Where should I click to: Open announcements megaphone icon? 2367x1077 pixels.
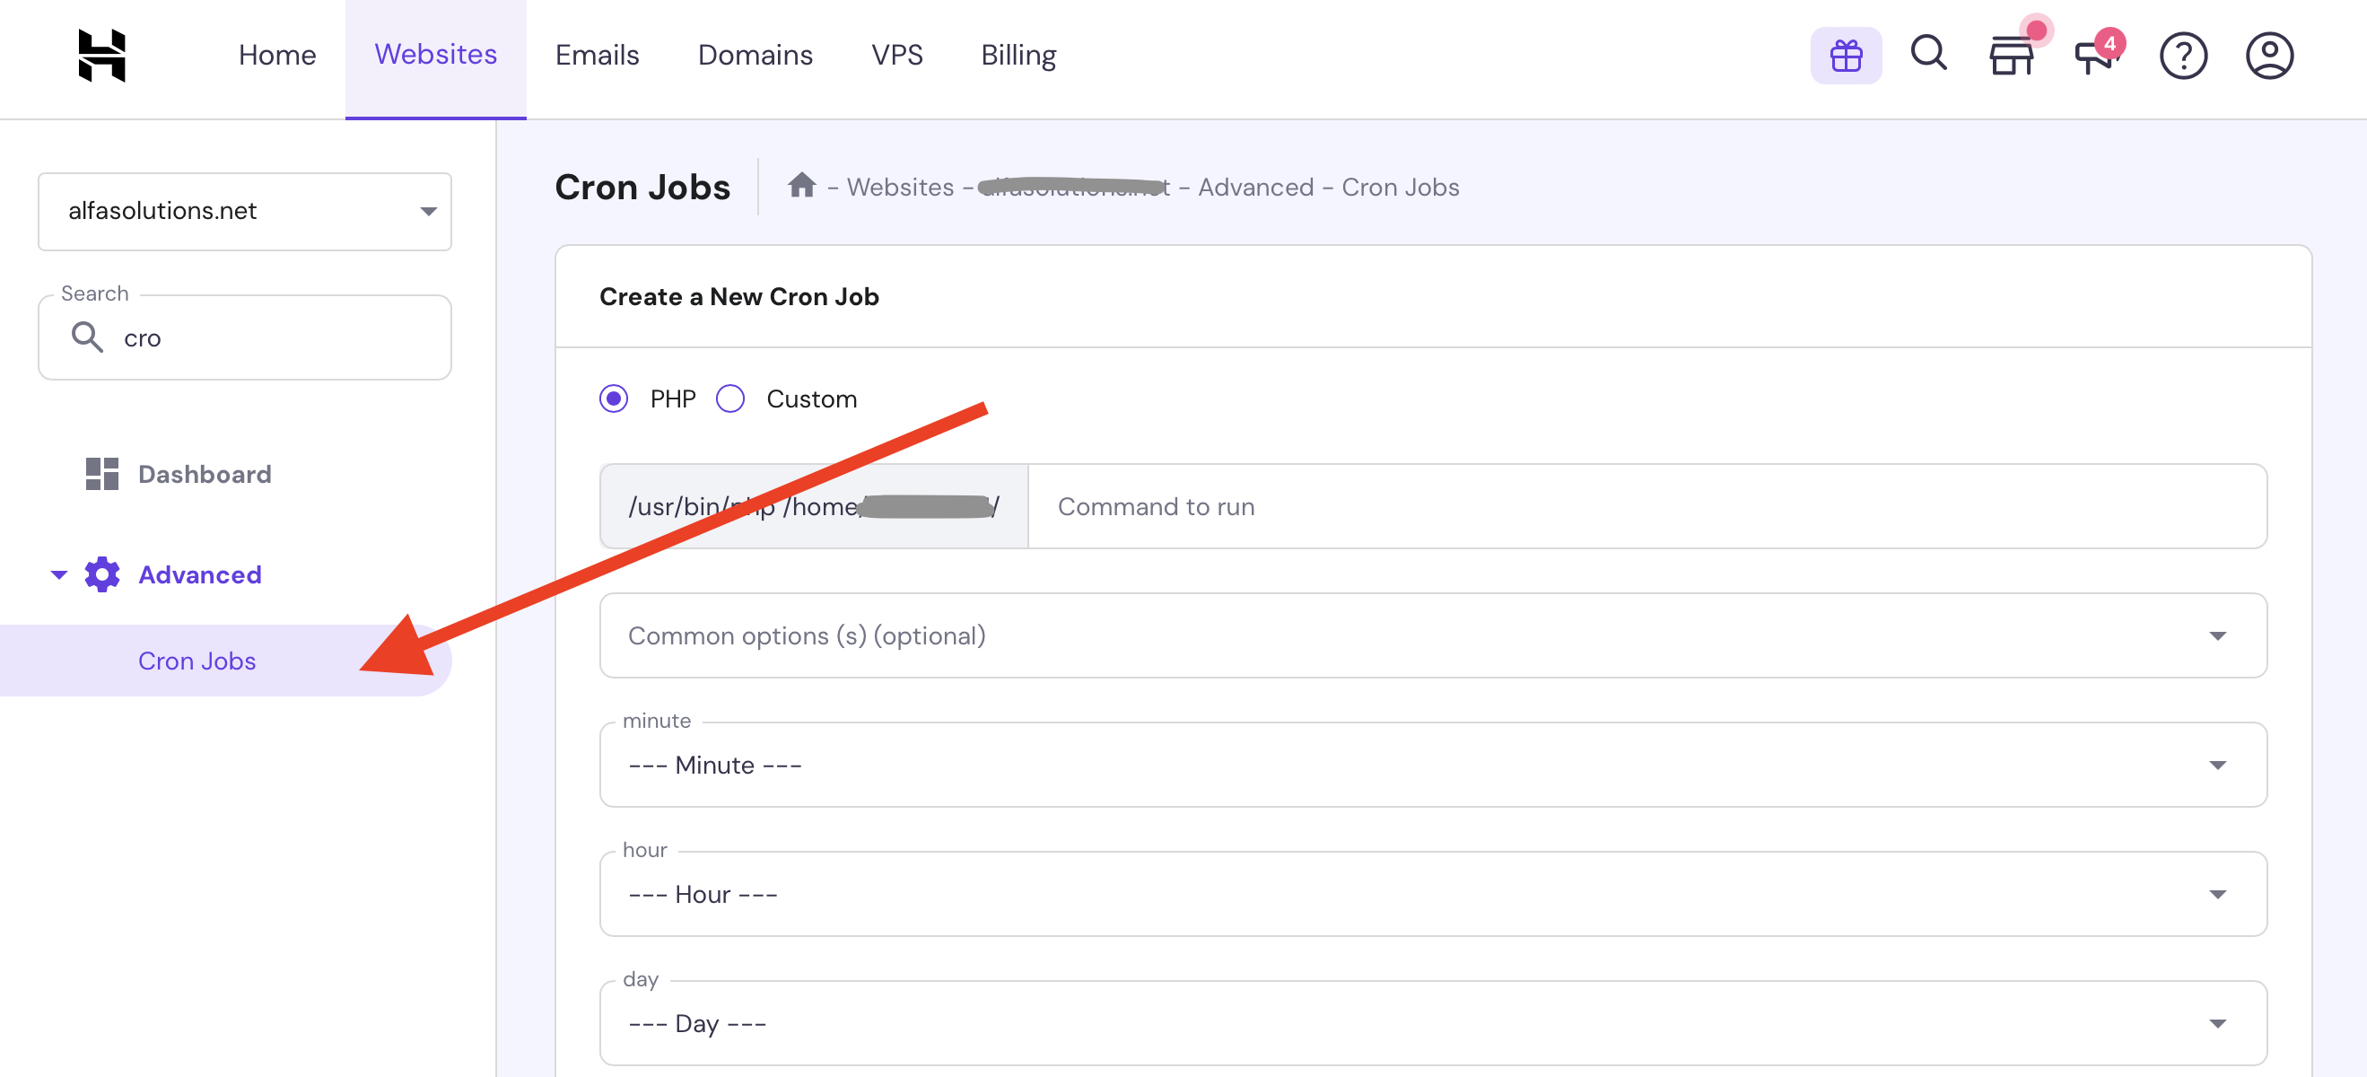point(2094,56)
